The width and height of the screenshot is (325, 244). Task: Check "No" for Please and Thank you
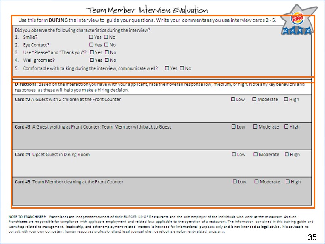tap(108, 52)
